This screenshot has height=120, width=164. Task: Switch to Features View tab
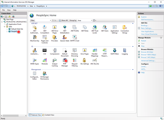click(35, 115)
